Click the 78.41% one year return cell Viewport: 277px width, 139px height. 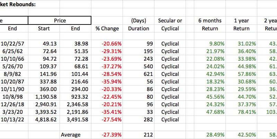241,112
